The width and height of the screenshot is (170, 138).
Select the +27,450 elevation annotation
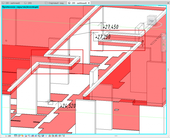click(x=110, y=27)
